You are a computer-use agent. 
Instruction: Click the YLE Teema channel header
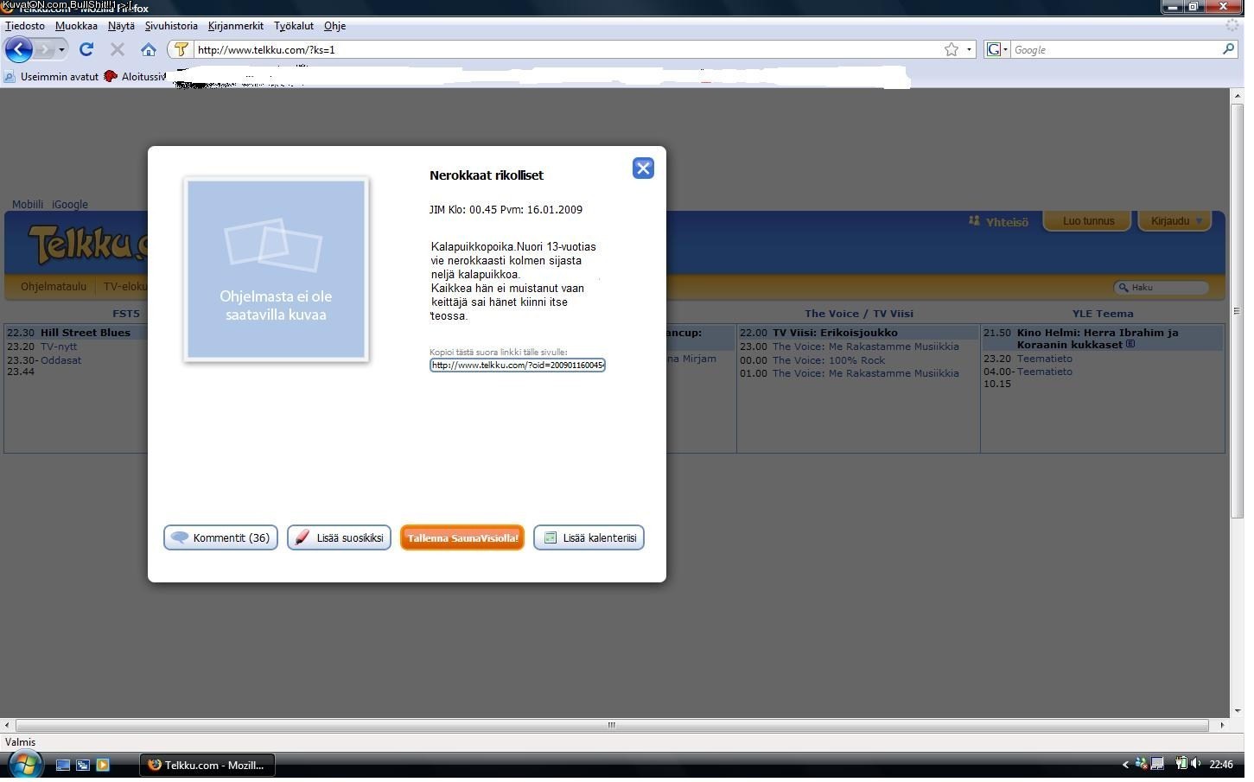[1103, 314]
